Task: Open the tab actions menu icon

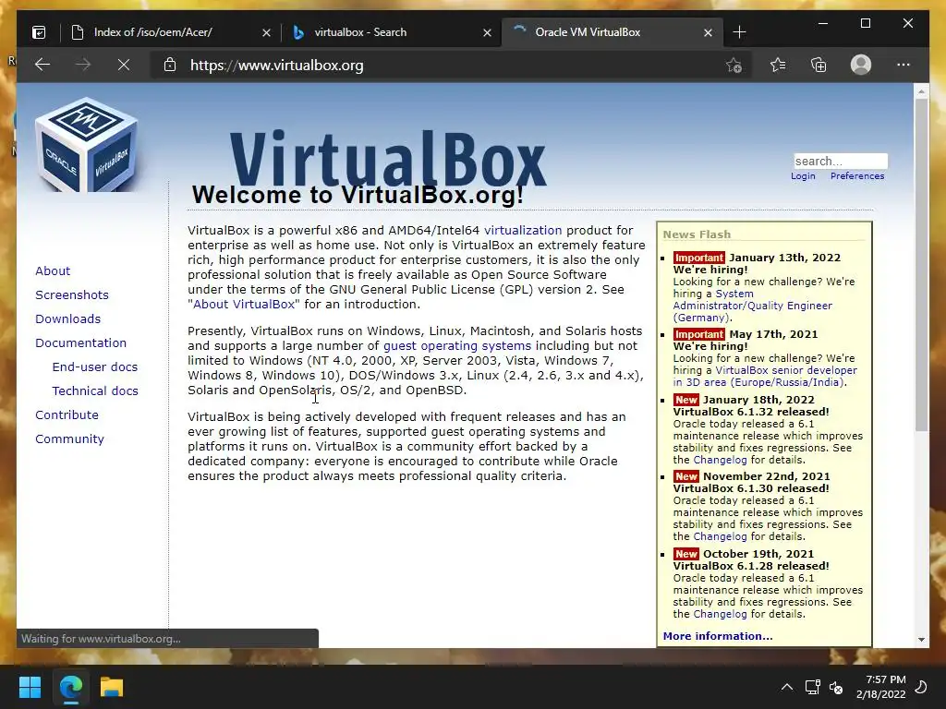Action: [x=39, y=32]
